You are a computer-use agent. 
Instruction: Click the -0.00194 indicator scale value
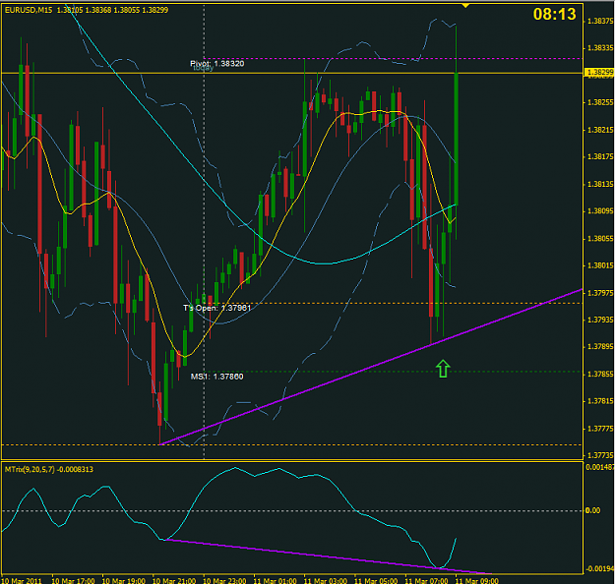click(599, 568)
